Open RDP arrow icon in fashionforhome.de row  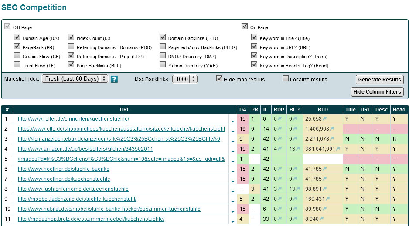(279, 189)
